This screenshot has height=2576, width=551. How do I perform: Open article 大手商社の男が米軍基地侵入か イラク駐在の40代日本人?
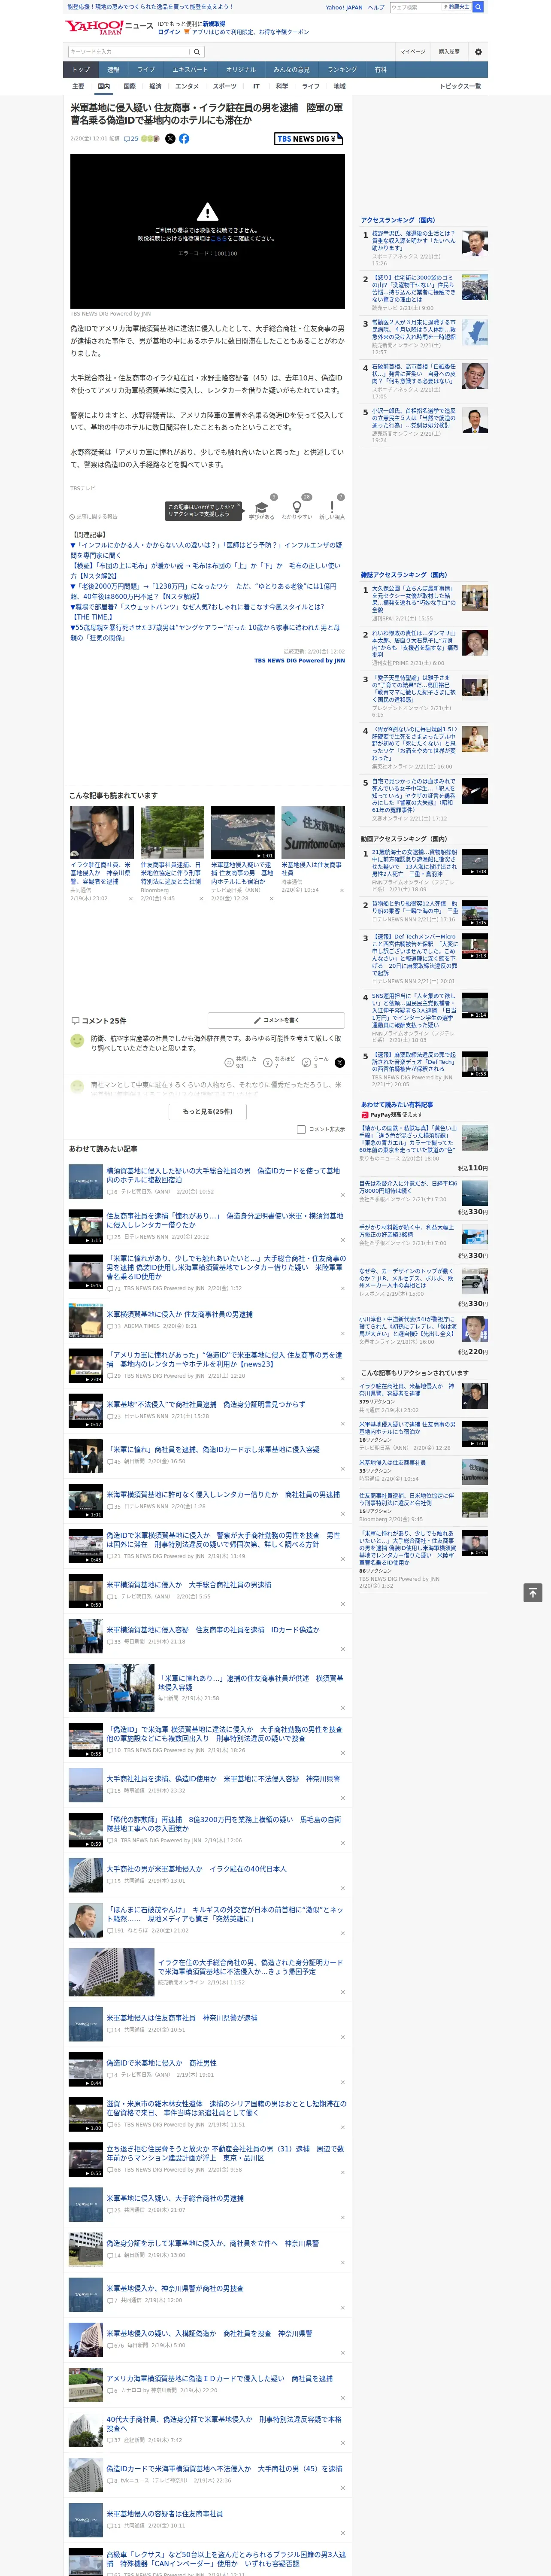(196, 1869)
